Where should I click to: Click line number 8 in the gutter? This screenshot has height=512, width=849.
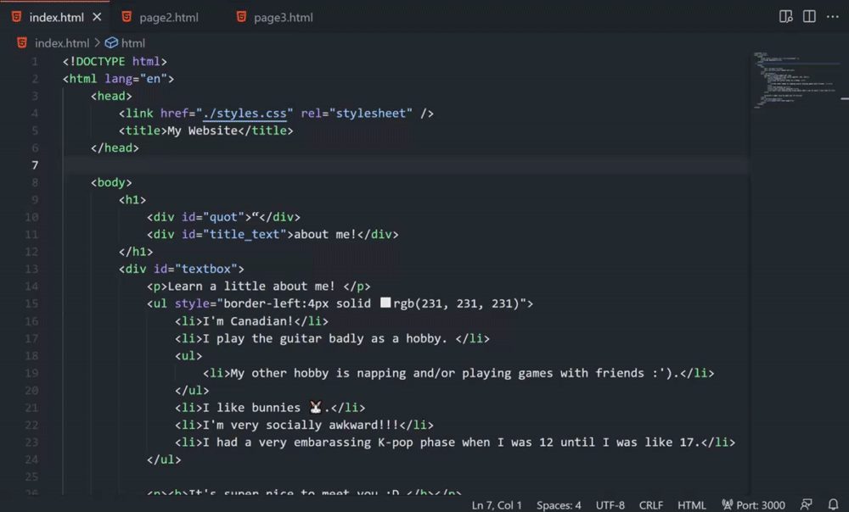(35, 183)
